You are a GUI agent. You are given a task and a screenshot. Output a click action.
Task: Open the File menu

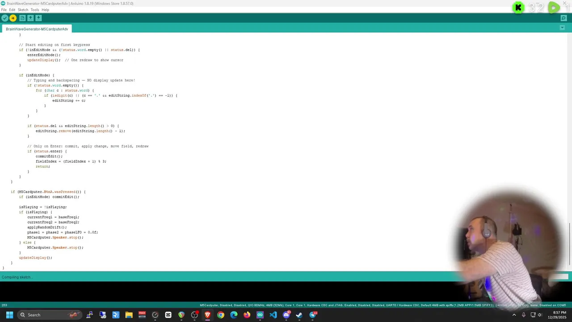(4, 10)
